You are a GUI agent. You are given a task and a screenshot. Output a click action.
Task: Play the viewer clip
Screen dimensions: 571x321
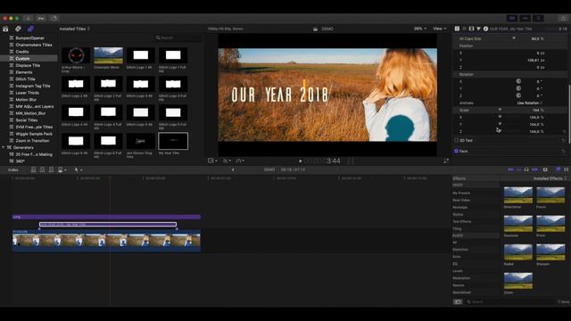pos(301,160)
